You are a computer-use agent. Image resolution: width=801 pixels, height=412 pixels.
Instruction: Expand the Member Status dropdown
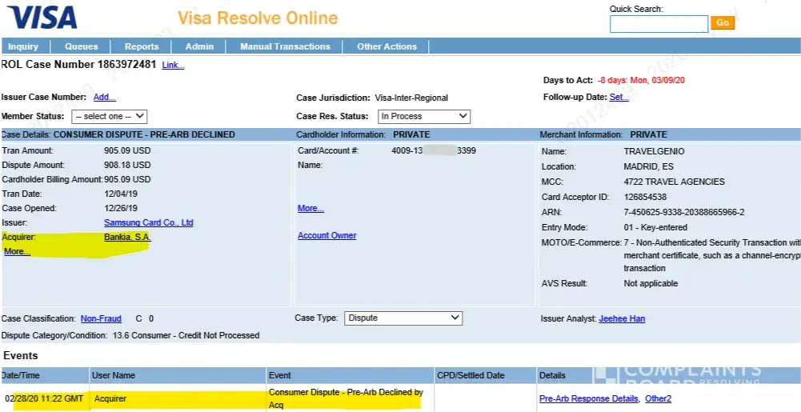[x=110, y=117]
